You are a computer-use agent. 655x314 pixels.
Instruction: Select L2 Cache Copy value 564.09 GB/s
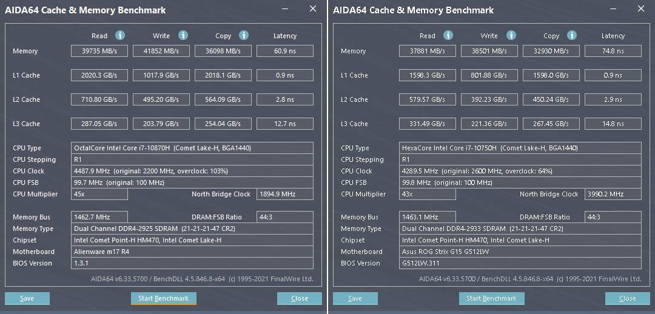click(223, 99)
